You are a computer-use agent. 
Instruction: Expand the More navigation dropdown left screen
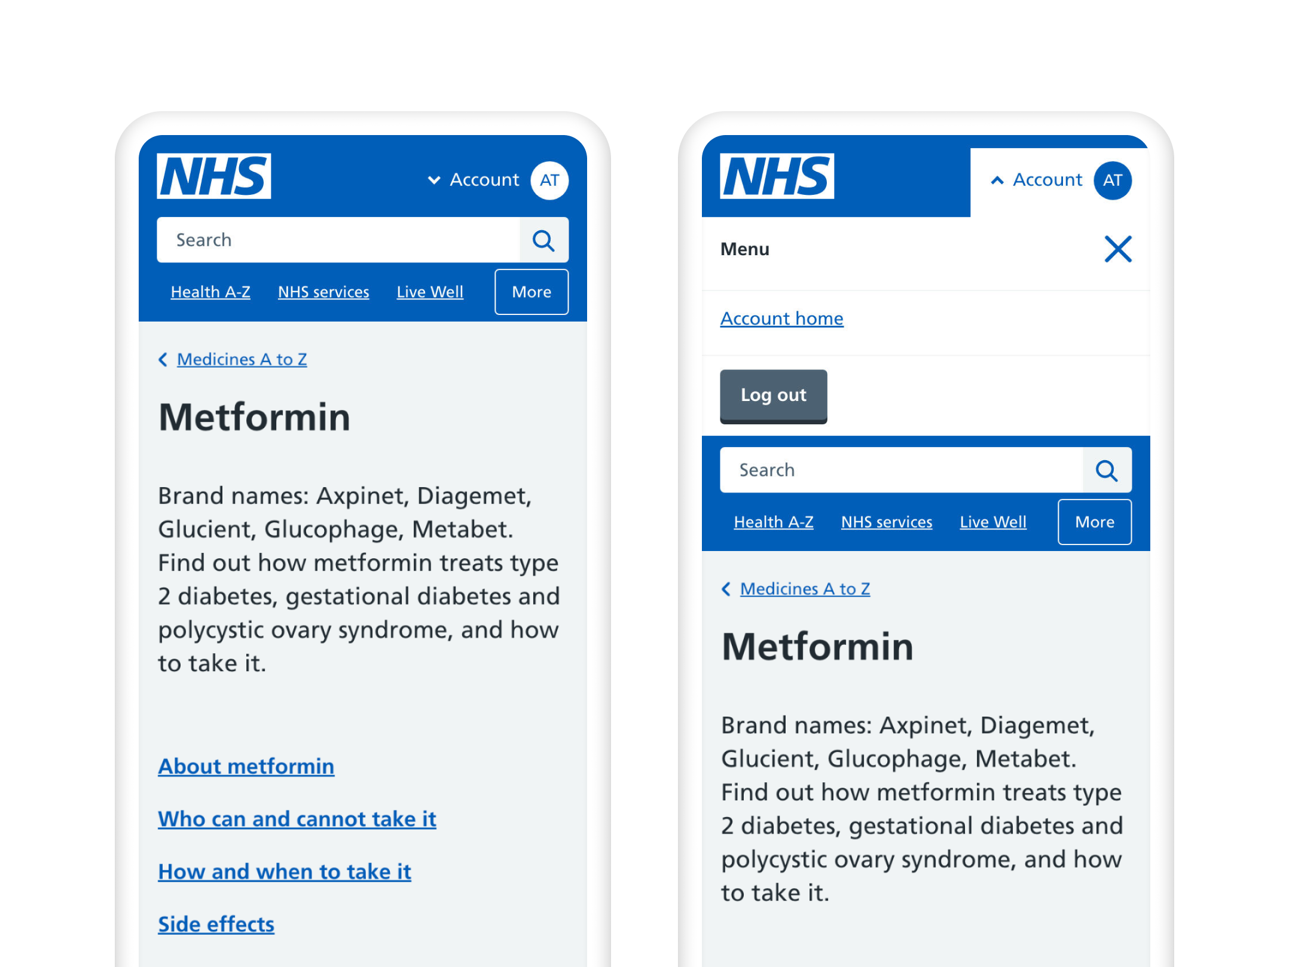532,292
